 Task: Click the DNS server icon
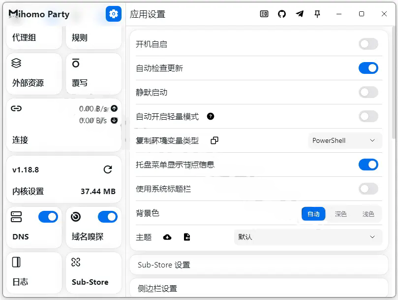(16, 217)
